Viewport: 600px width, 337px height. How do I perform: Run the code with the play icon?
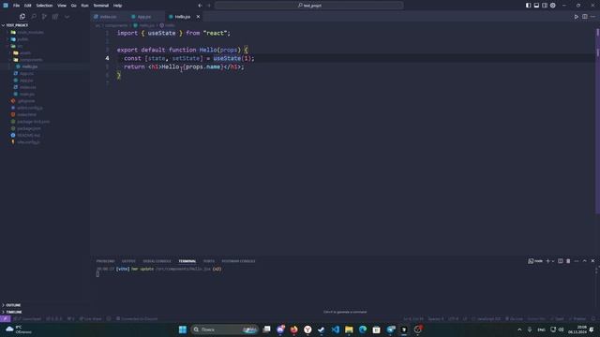[x=577, y=17]
